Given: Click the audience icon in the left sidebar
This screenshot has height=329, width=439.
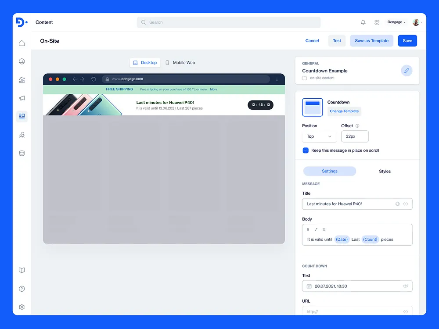Looking at the screenshot, I should tap(22, 135).
